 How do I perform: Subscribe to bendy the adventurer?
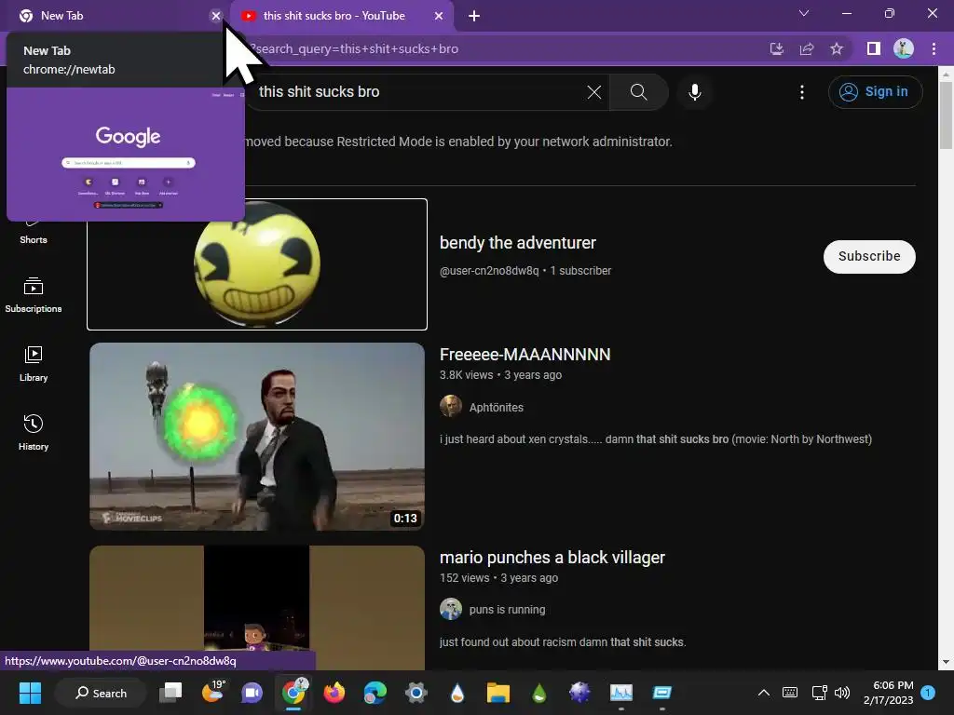(x=869, y=257)
